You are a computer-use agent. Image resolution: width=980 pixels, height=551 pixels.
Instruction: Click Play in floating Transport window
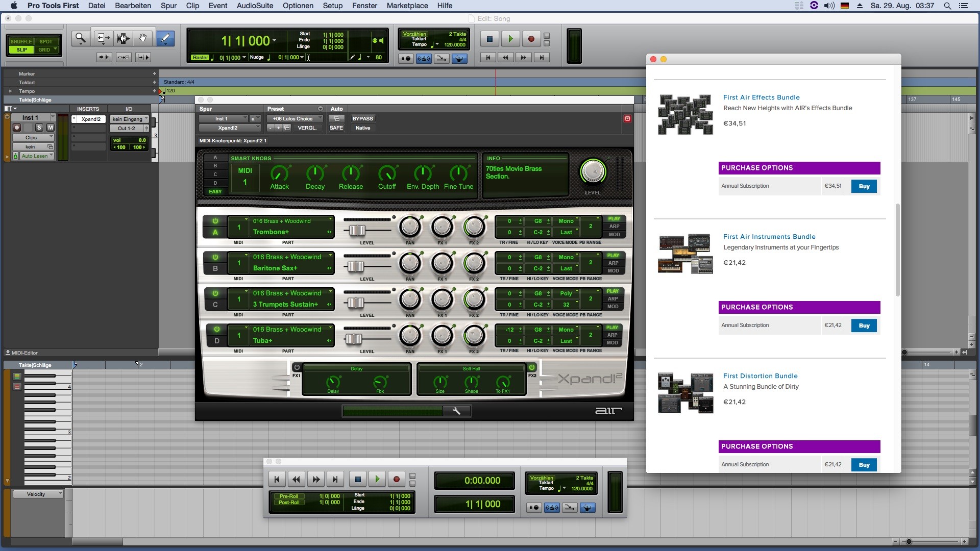[x=377, y=480]
